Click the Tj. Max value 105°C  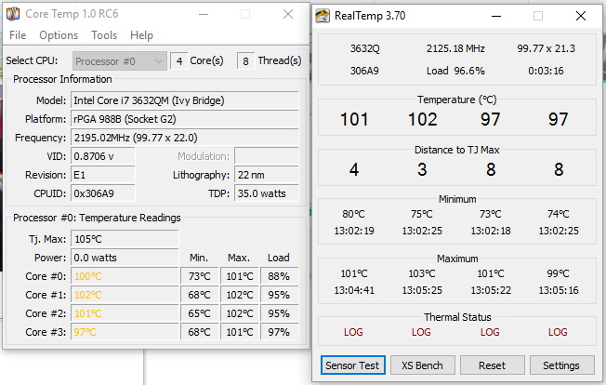click(125, 239)
